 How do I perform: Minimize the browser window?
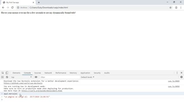pos(167,2)
